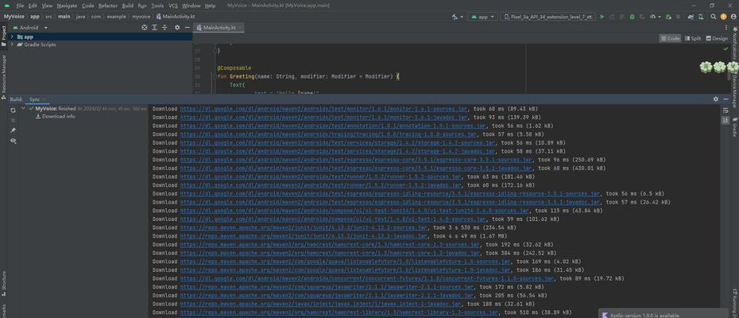Open the tracing-1.0.0-sources.jar link
This screenshot has width=739, height=318.
tap(328, 134)
